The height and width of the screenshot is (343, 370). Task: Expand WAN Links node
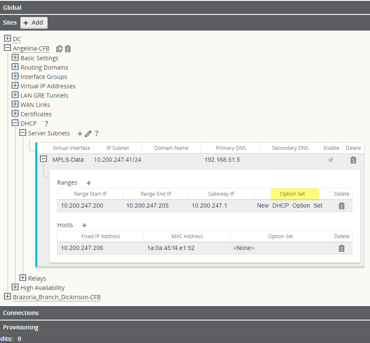coord(15,104)
